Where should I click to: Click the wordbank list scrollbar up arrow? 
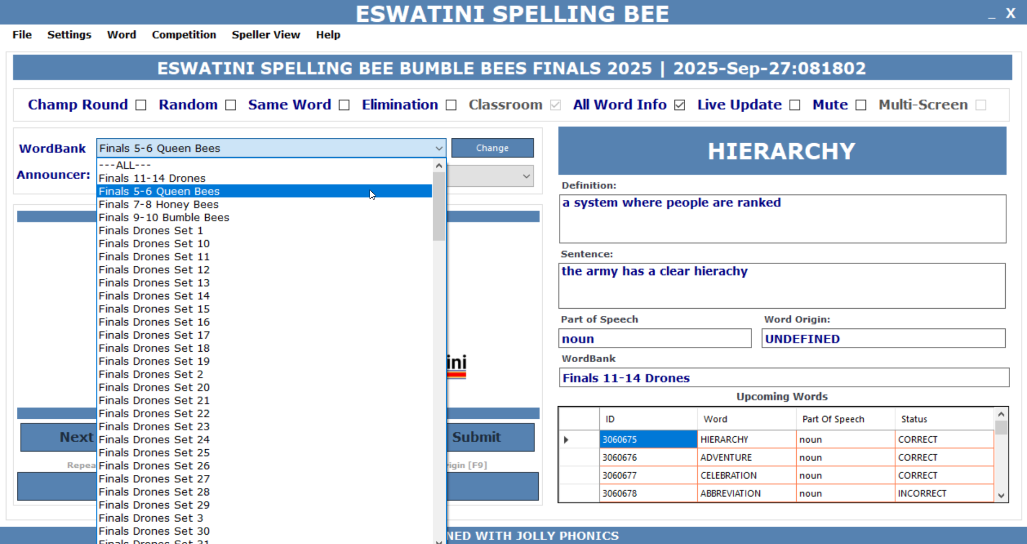click(x=439, y=166)
